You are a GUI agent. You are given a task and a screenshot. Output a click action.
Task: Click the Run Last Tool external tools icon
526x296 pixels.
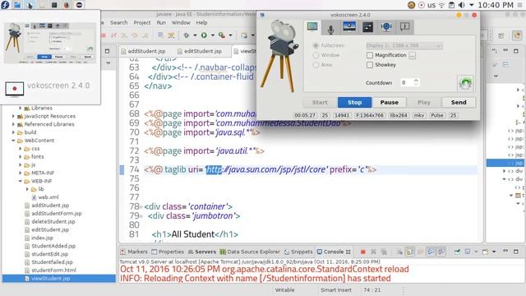click(221, 35)
